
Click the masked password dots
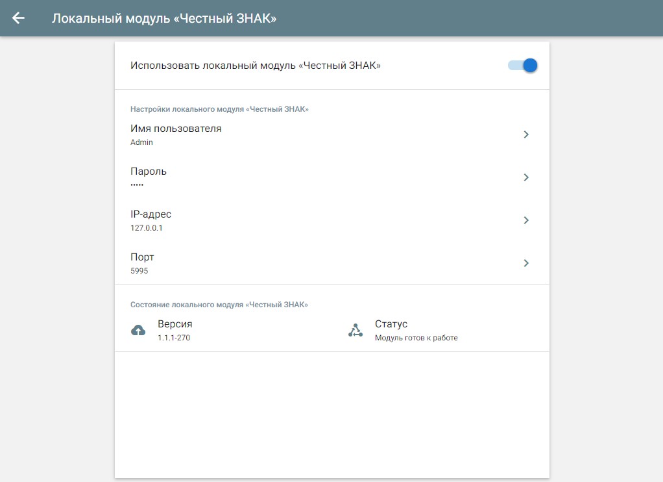[137, 184]
